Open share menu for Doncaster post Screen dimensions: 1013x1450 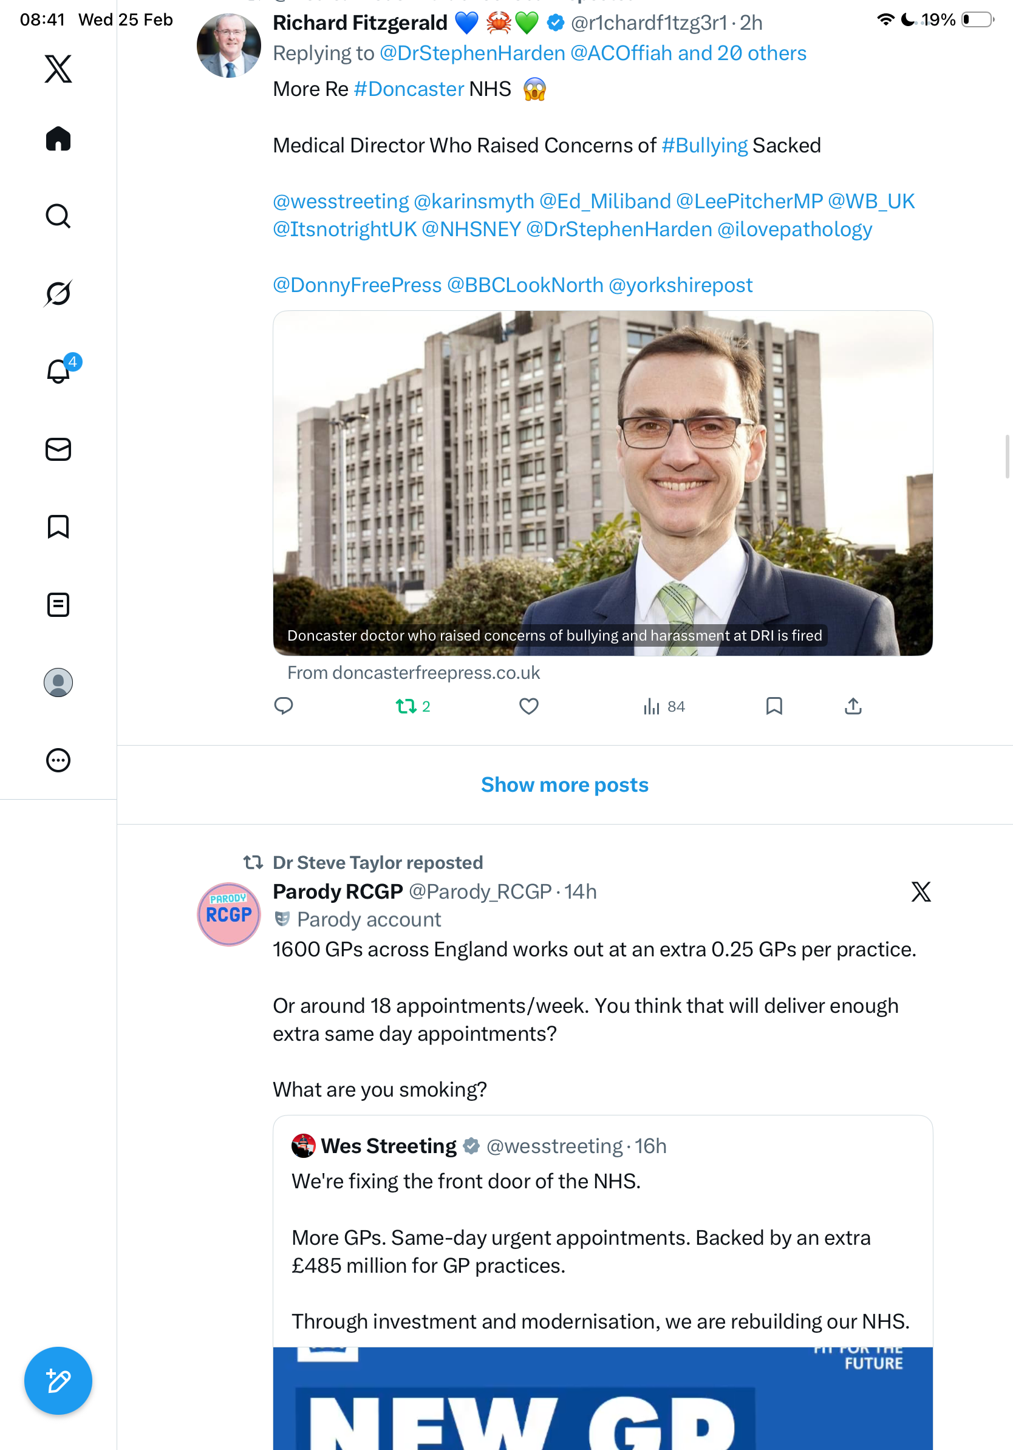[x=853, y=706]
